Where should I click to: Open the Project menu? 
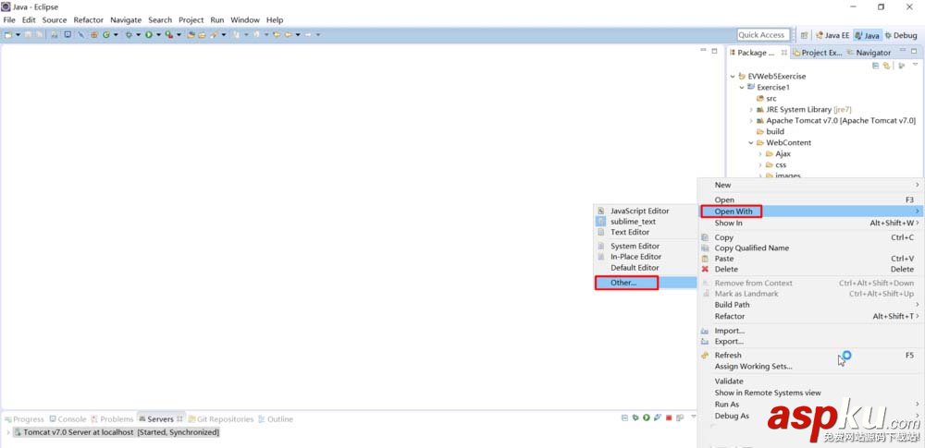click(191, 20)
